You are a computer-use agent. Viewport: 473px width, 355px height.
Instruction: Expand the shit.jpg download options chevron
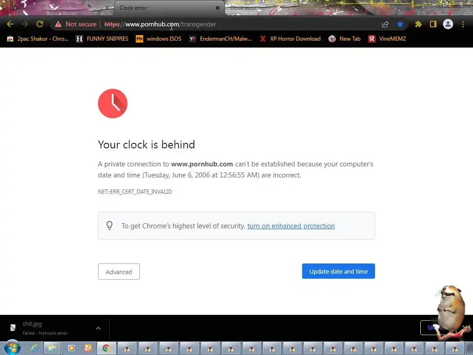click(x=98, y=328)
